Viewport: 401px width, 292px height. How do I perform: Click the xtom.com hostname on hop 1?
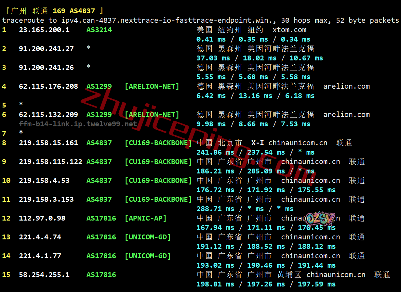pos(289,30)
